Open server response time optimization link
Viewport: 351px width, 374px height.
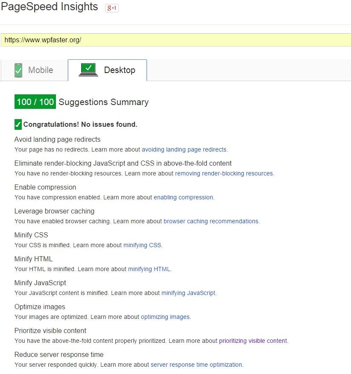coord(196,365)
